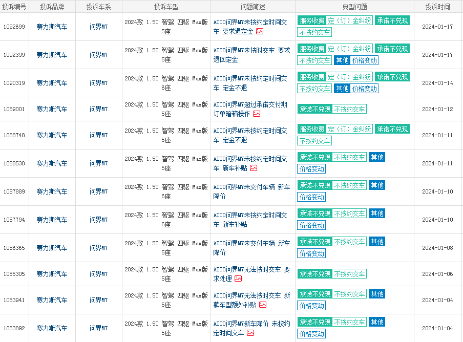The width and height of the screenshot is (463, 342).
Task: Click the 投诉时间 column header
Action: click(x=437, y=7)
